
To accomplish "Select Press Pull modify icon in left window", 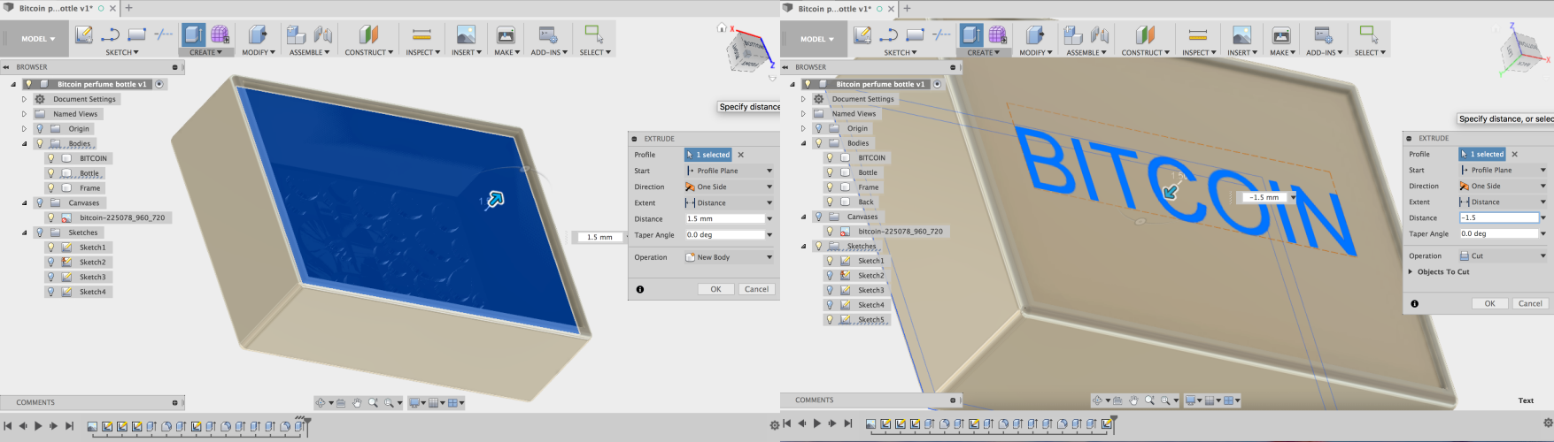I will point(258,34).
